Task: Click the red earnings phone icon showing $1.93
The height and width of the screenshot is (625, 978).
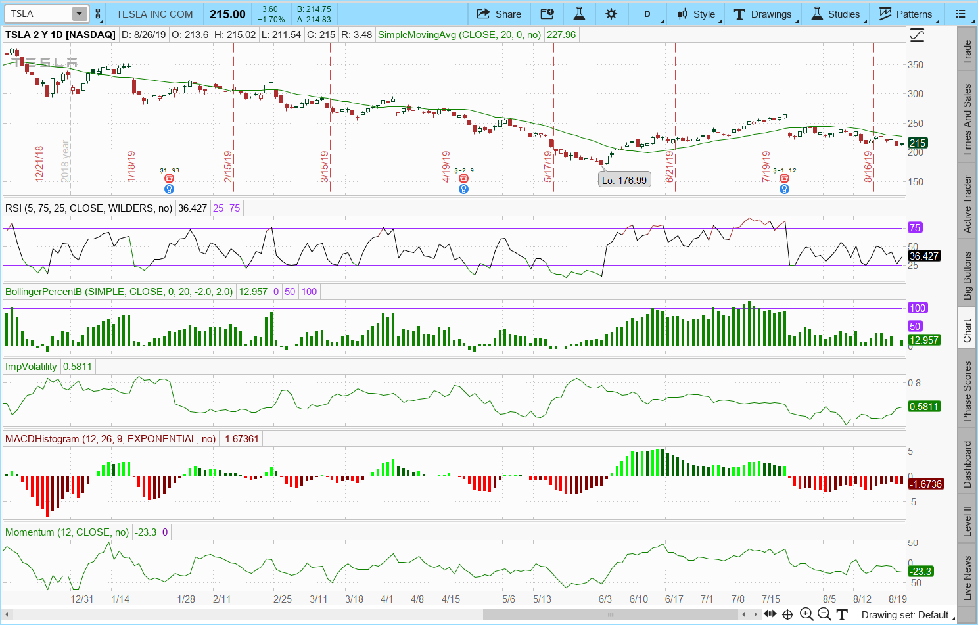Action: [169, 179]
